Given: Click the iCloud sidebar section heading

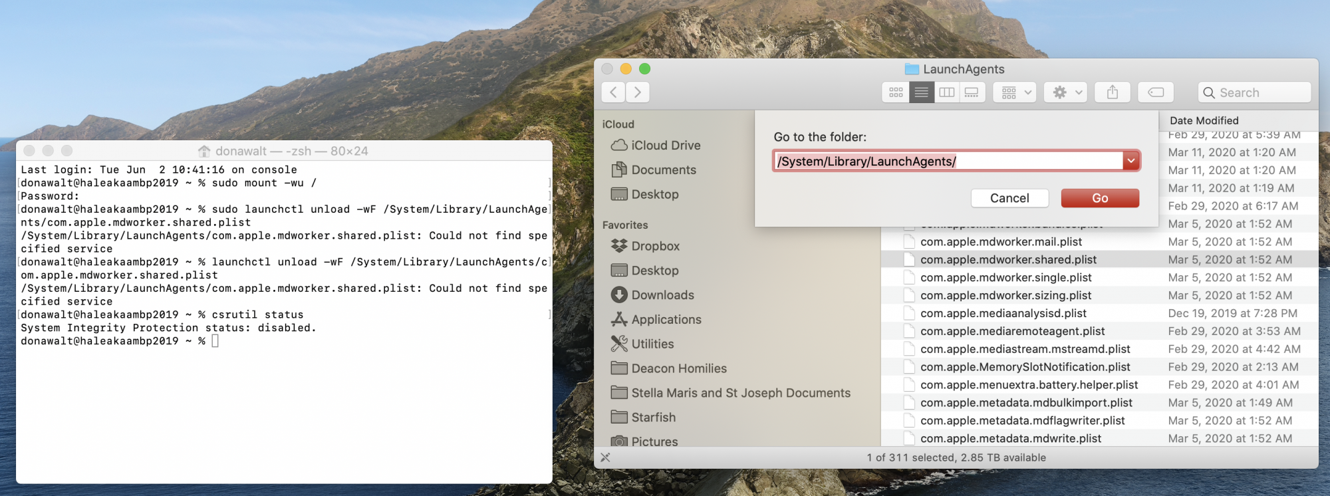Looking at the screenshot, I should pyautogui.click(x=618, y=124).
